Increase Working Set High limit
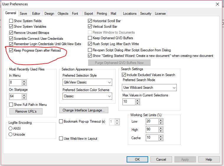 (161, 128)
